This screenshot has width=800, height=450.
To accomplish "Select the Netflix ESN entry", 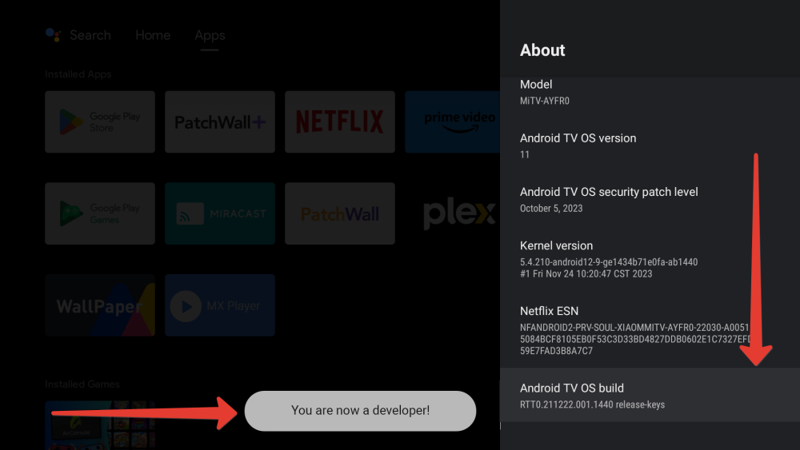I will [650, 330].
